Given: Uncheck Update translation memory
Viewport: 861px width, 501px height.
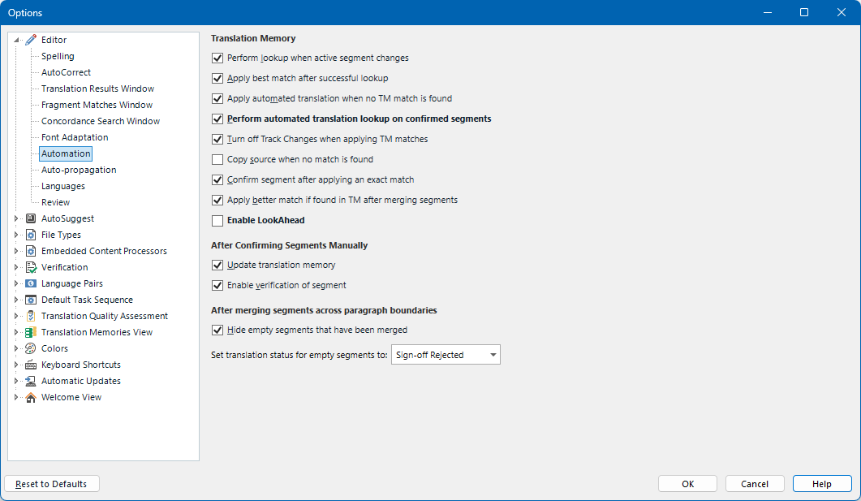Looking at the screenshot, I should tap(217, 265).
